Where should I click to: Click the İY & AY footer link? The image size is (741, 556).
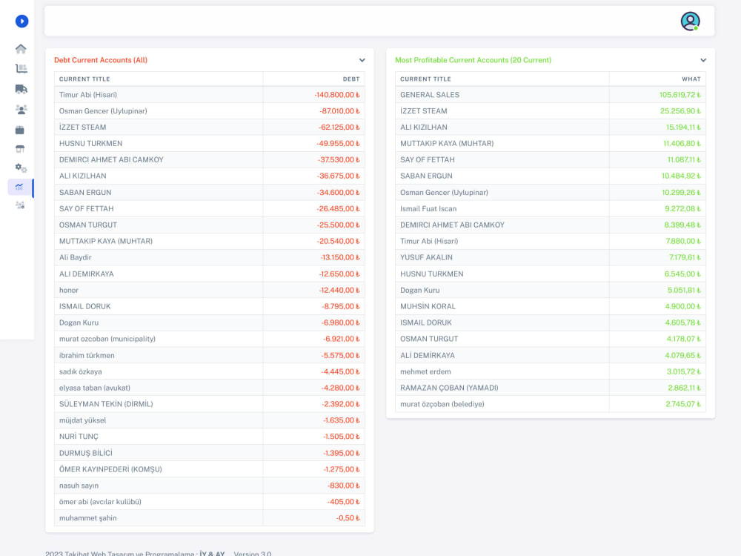click(x=212, y=553)
